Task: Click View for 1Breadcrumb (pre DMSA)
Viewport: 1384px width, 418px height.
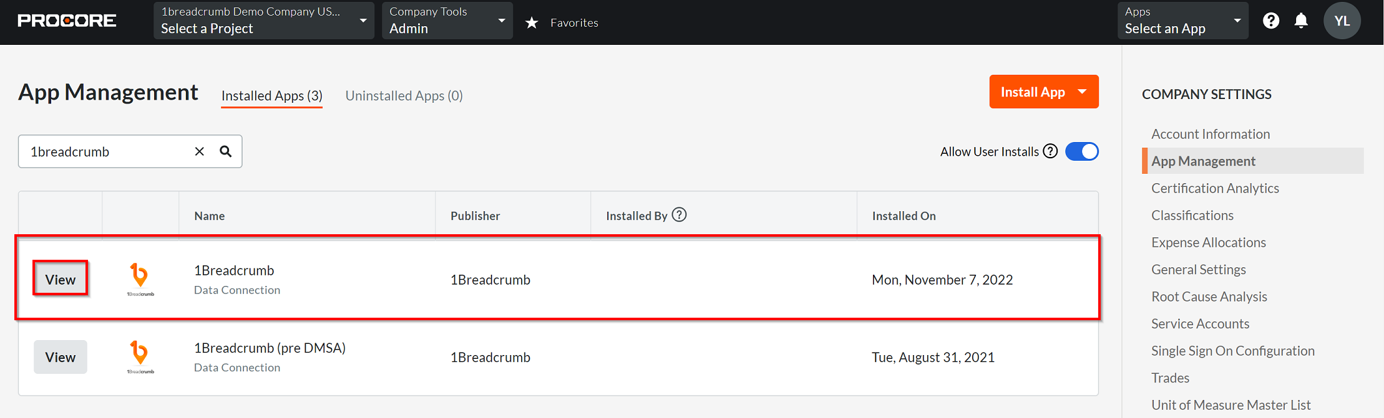Action: pos(61,357)
